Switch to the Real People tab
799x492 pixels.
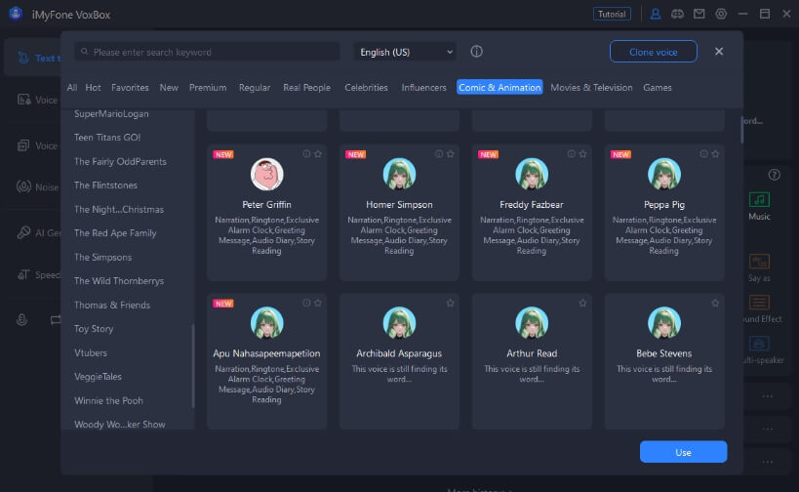306,88
